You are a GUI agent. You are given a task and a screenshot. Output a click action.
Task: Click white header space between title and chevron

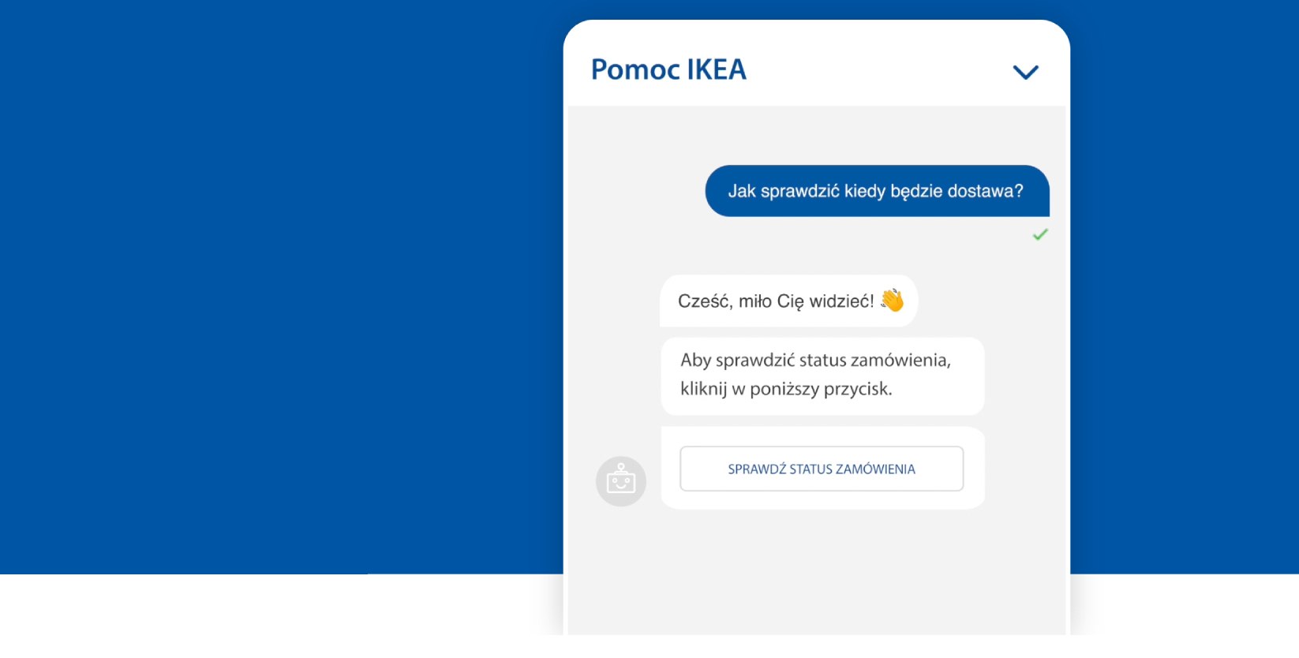[876, 69]
